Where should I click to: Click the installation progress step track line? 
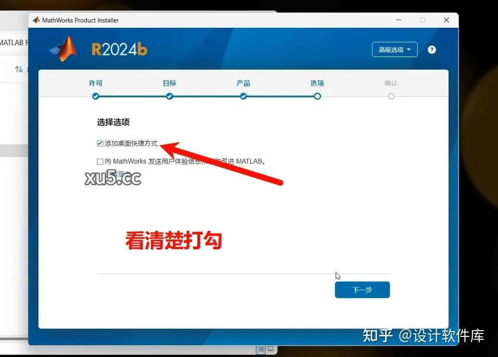pos(206,96)
